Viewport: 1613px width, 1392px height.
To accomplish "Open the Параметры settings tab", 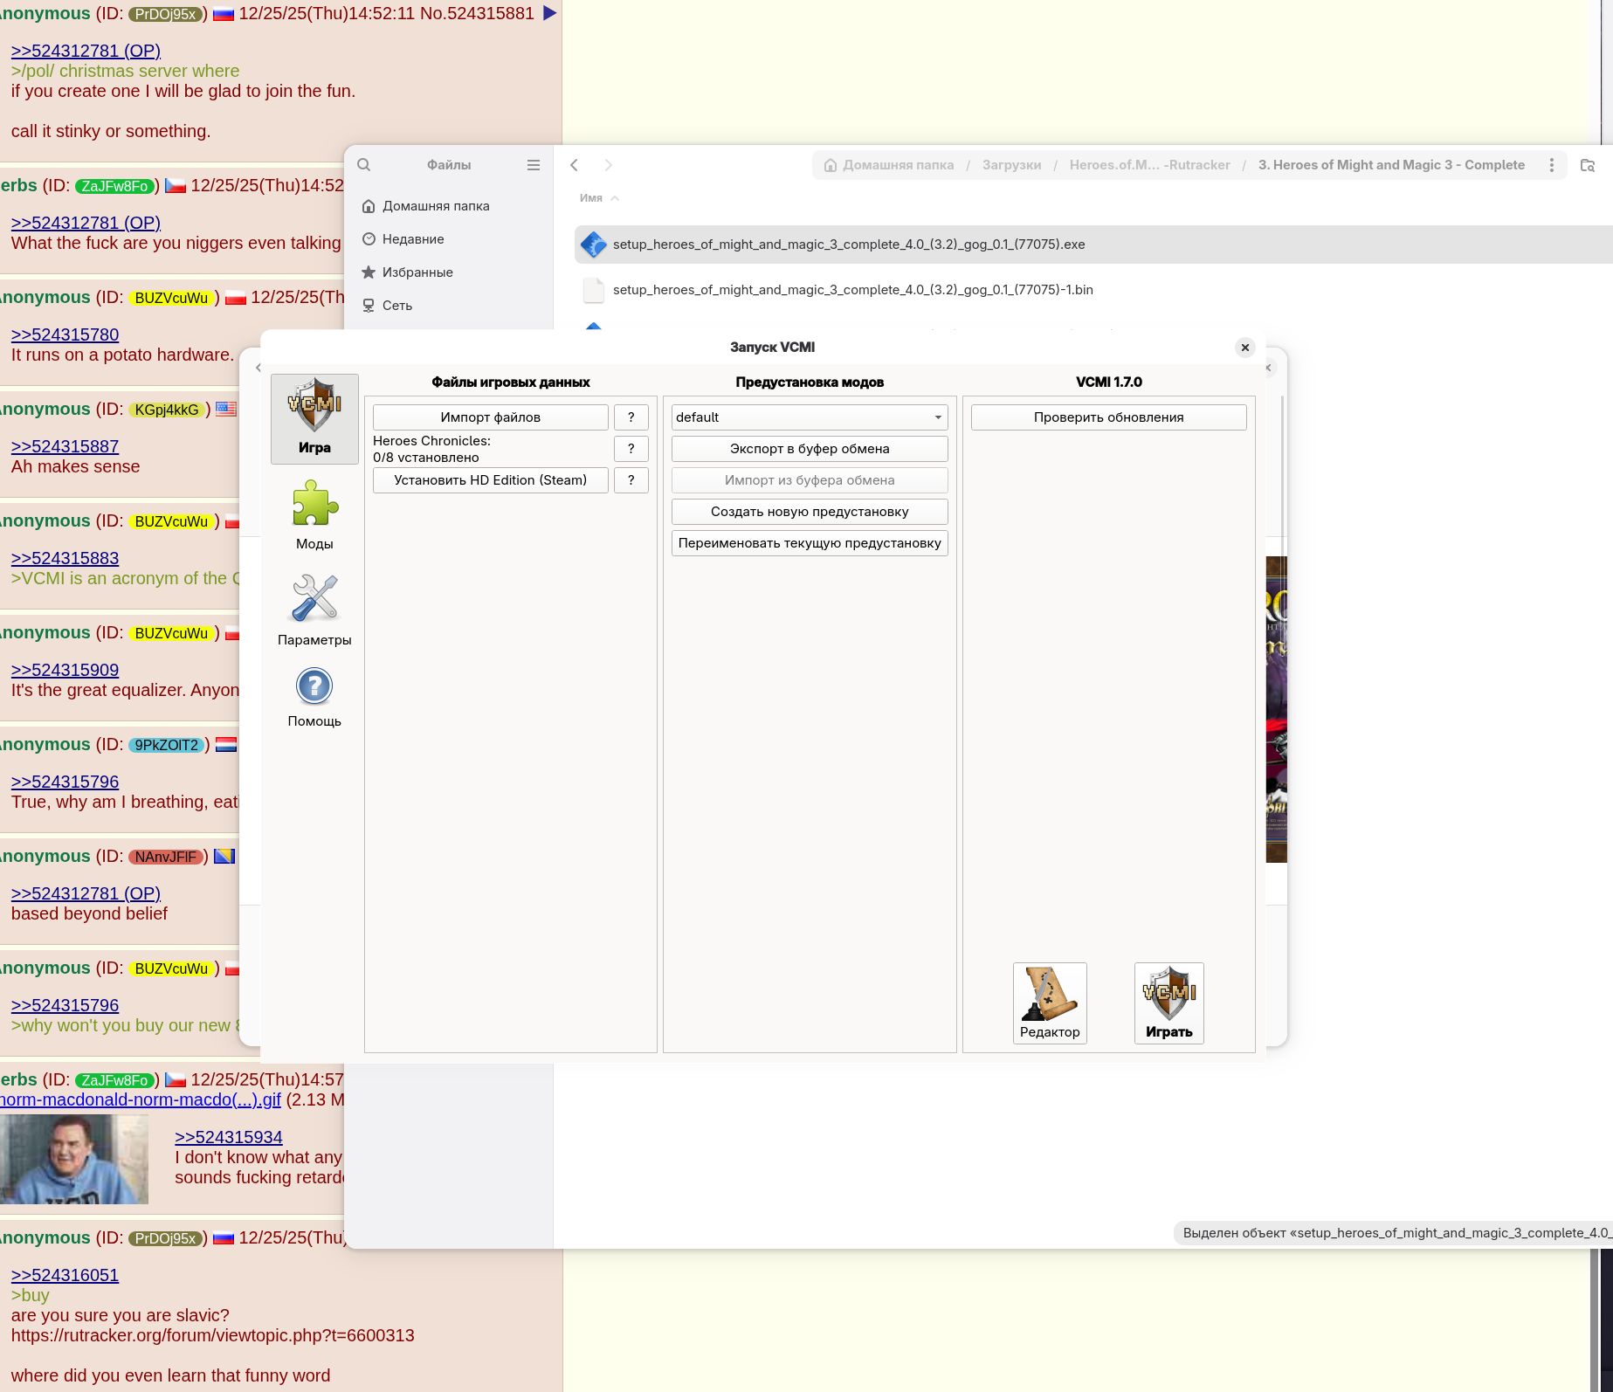I will 314,610.
